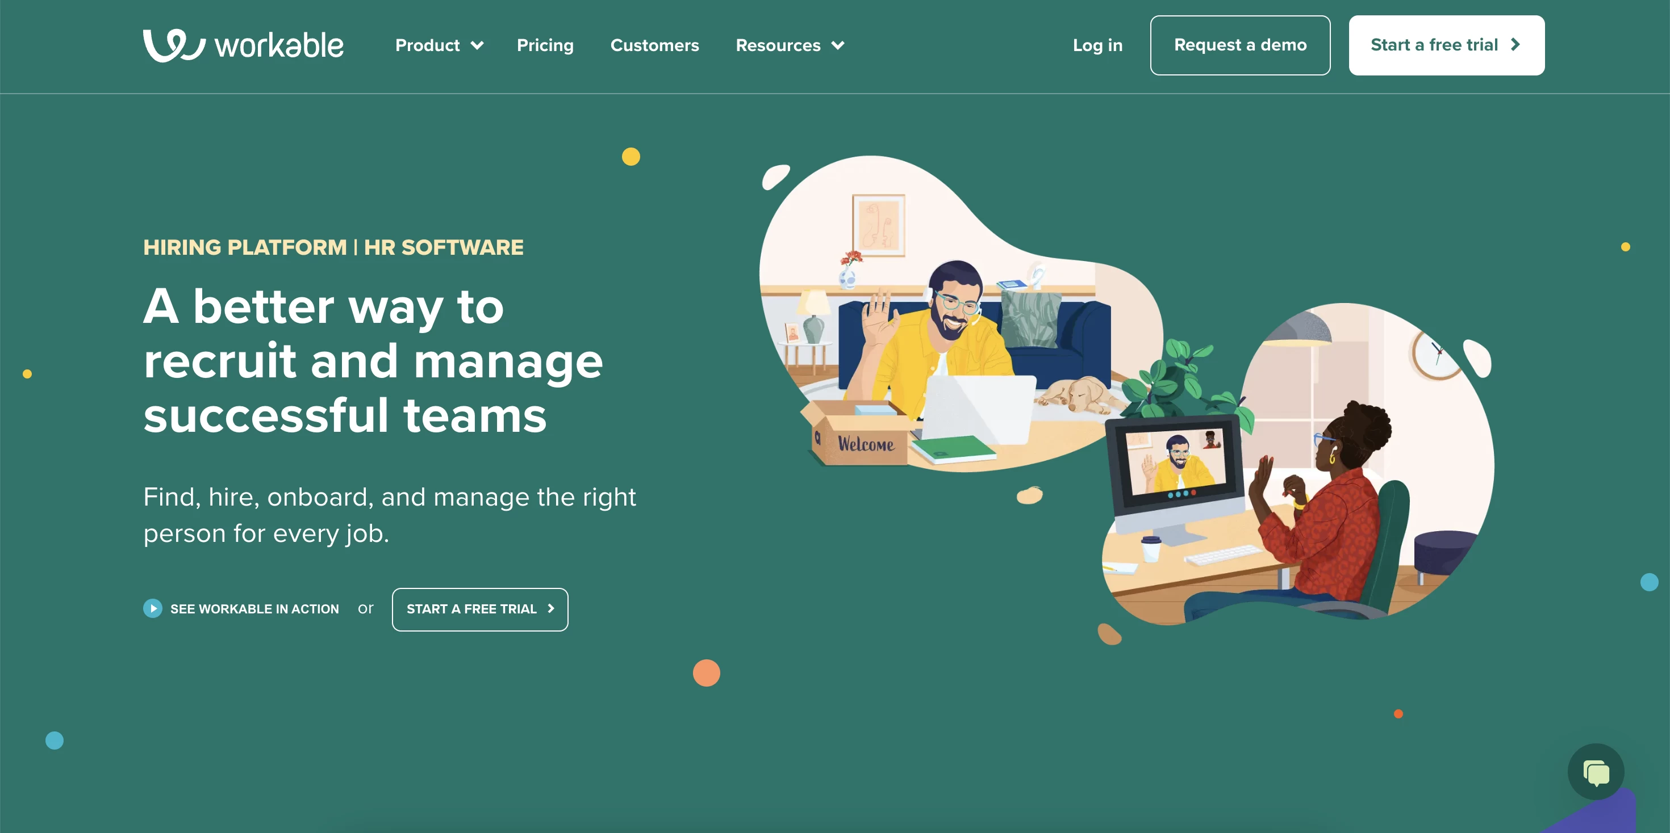Click START A FREE TRIAL link
The height and width of the screenshot is (833, 1670).
pyautogui.click(x=479, y=608)
